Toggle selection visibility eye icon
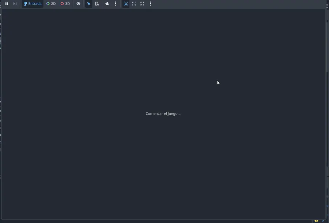Screen dimensions: 329x223 tap(78, 4)
